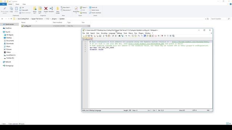Toggle Show All Characters icon in Notepad++
The width and height of the screenshot is (232, 130).
[x=142, y=36]
